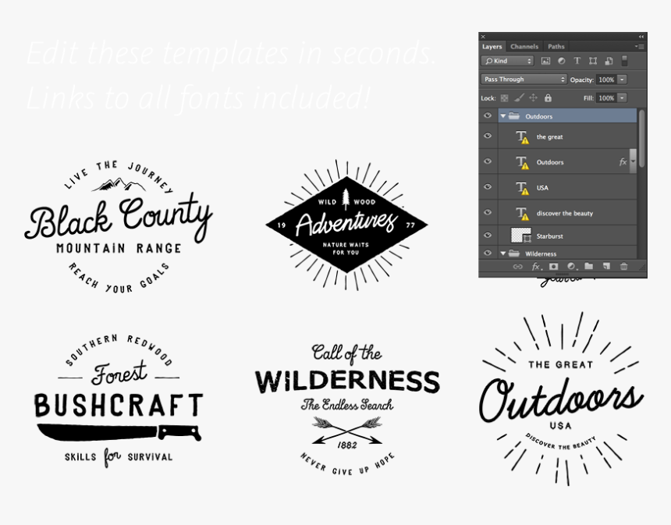Open the Add layer style fx menu
671x525 pixels.
coord(535,266)
